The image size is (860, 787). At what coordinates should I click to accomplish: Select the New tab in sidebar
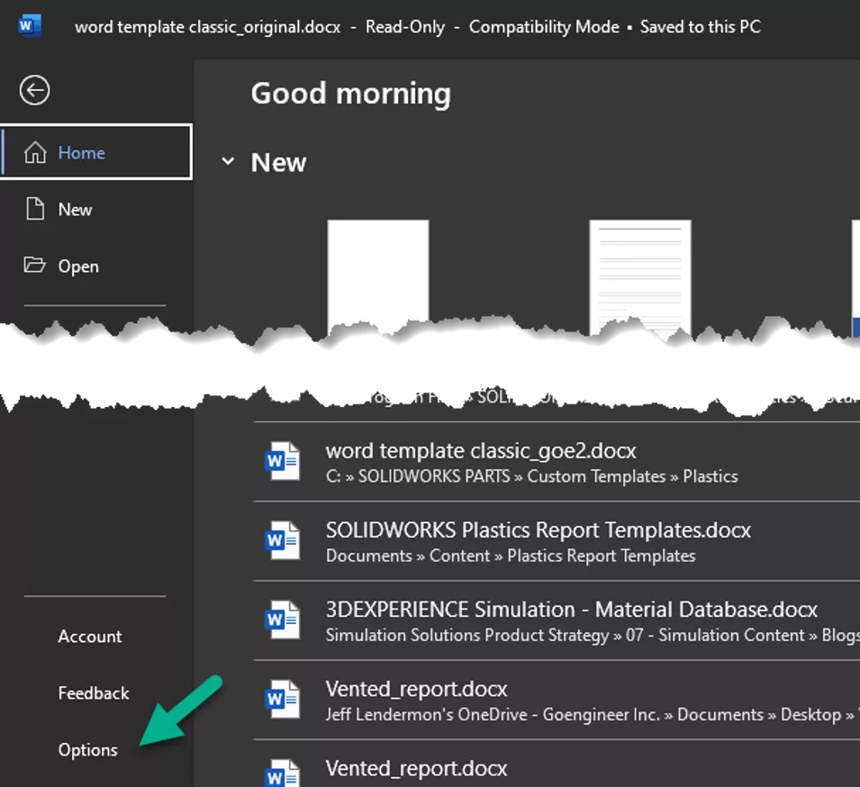tap(96, 209)
